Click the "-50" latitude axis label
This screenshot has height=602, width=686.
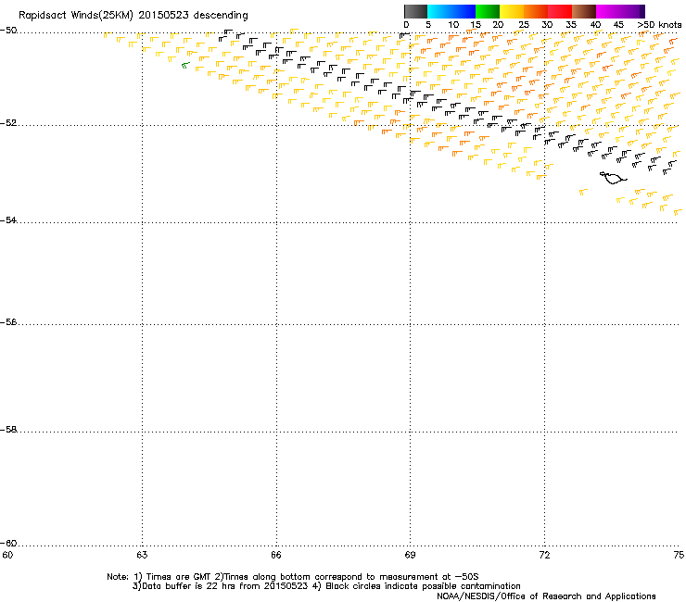tap(8, 31)
